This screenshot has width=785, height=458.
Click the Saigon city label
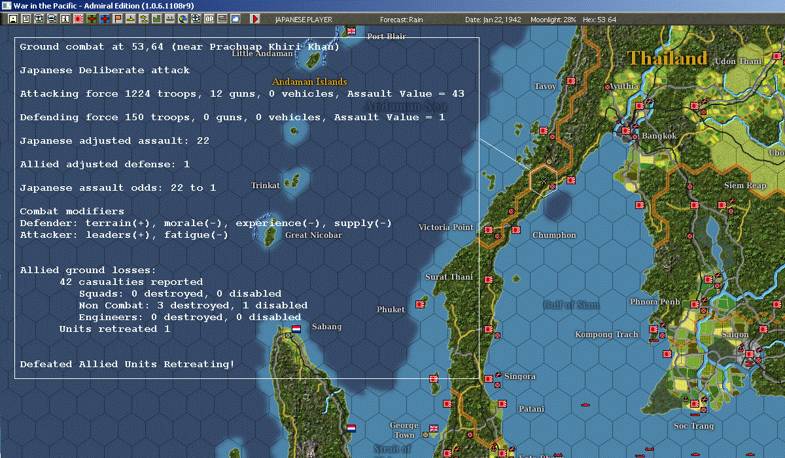click(735, 335)
